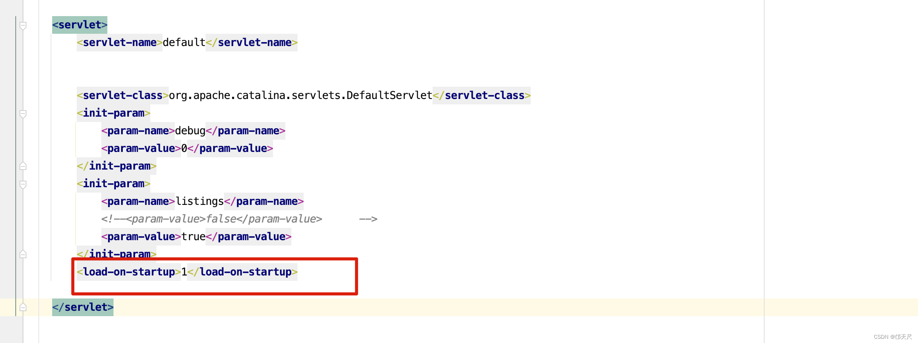Viewport: 918px width, 343px height.
Task: Collapse the opening servlet tag fold marker
Action: [23, 26]
